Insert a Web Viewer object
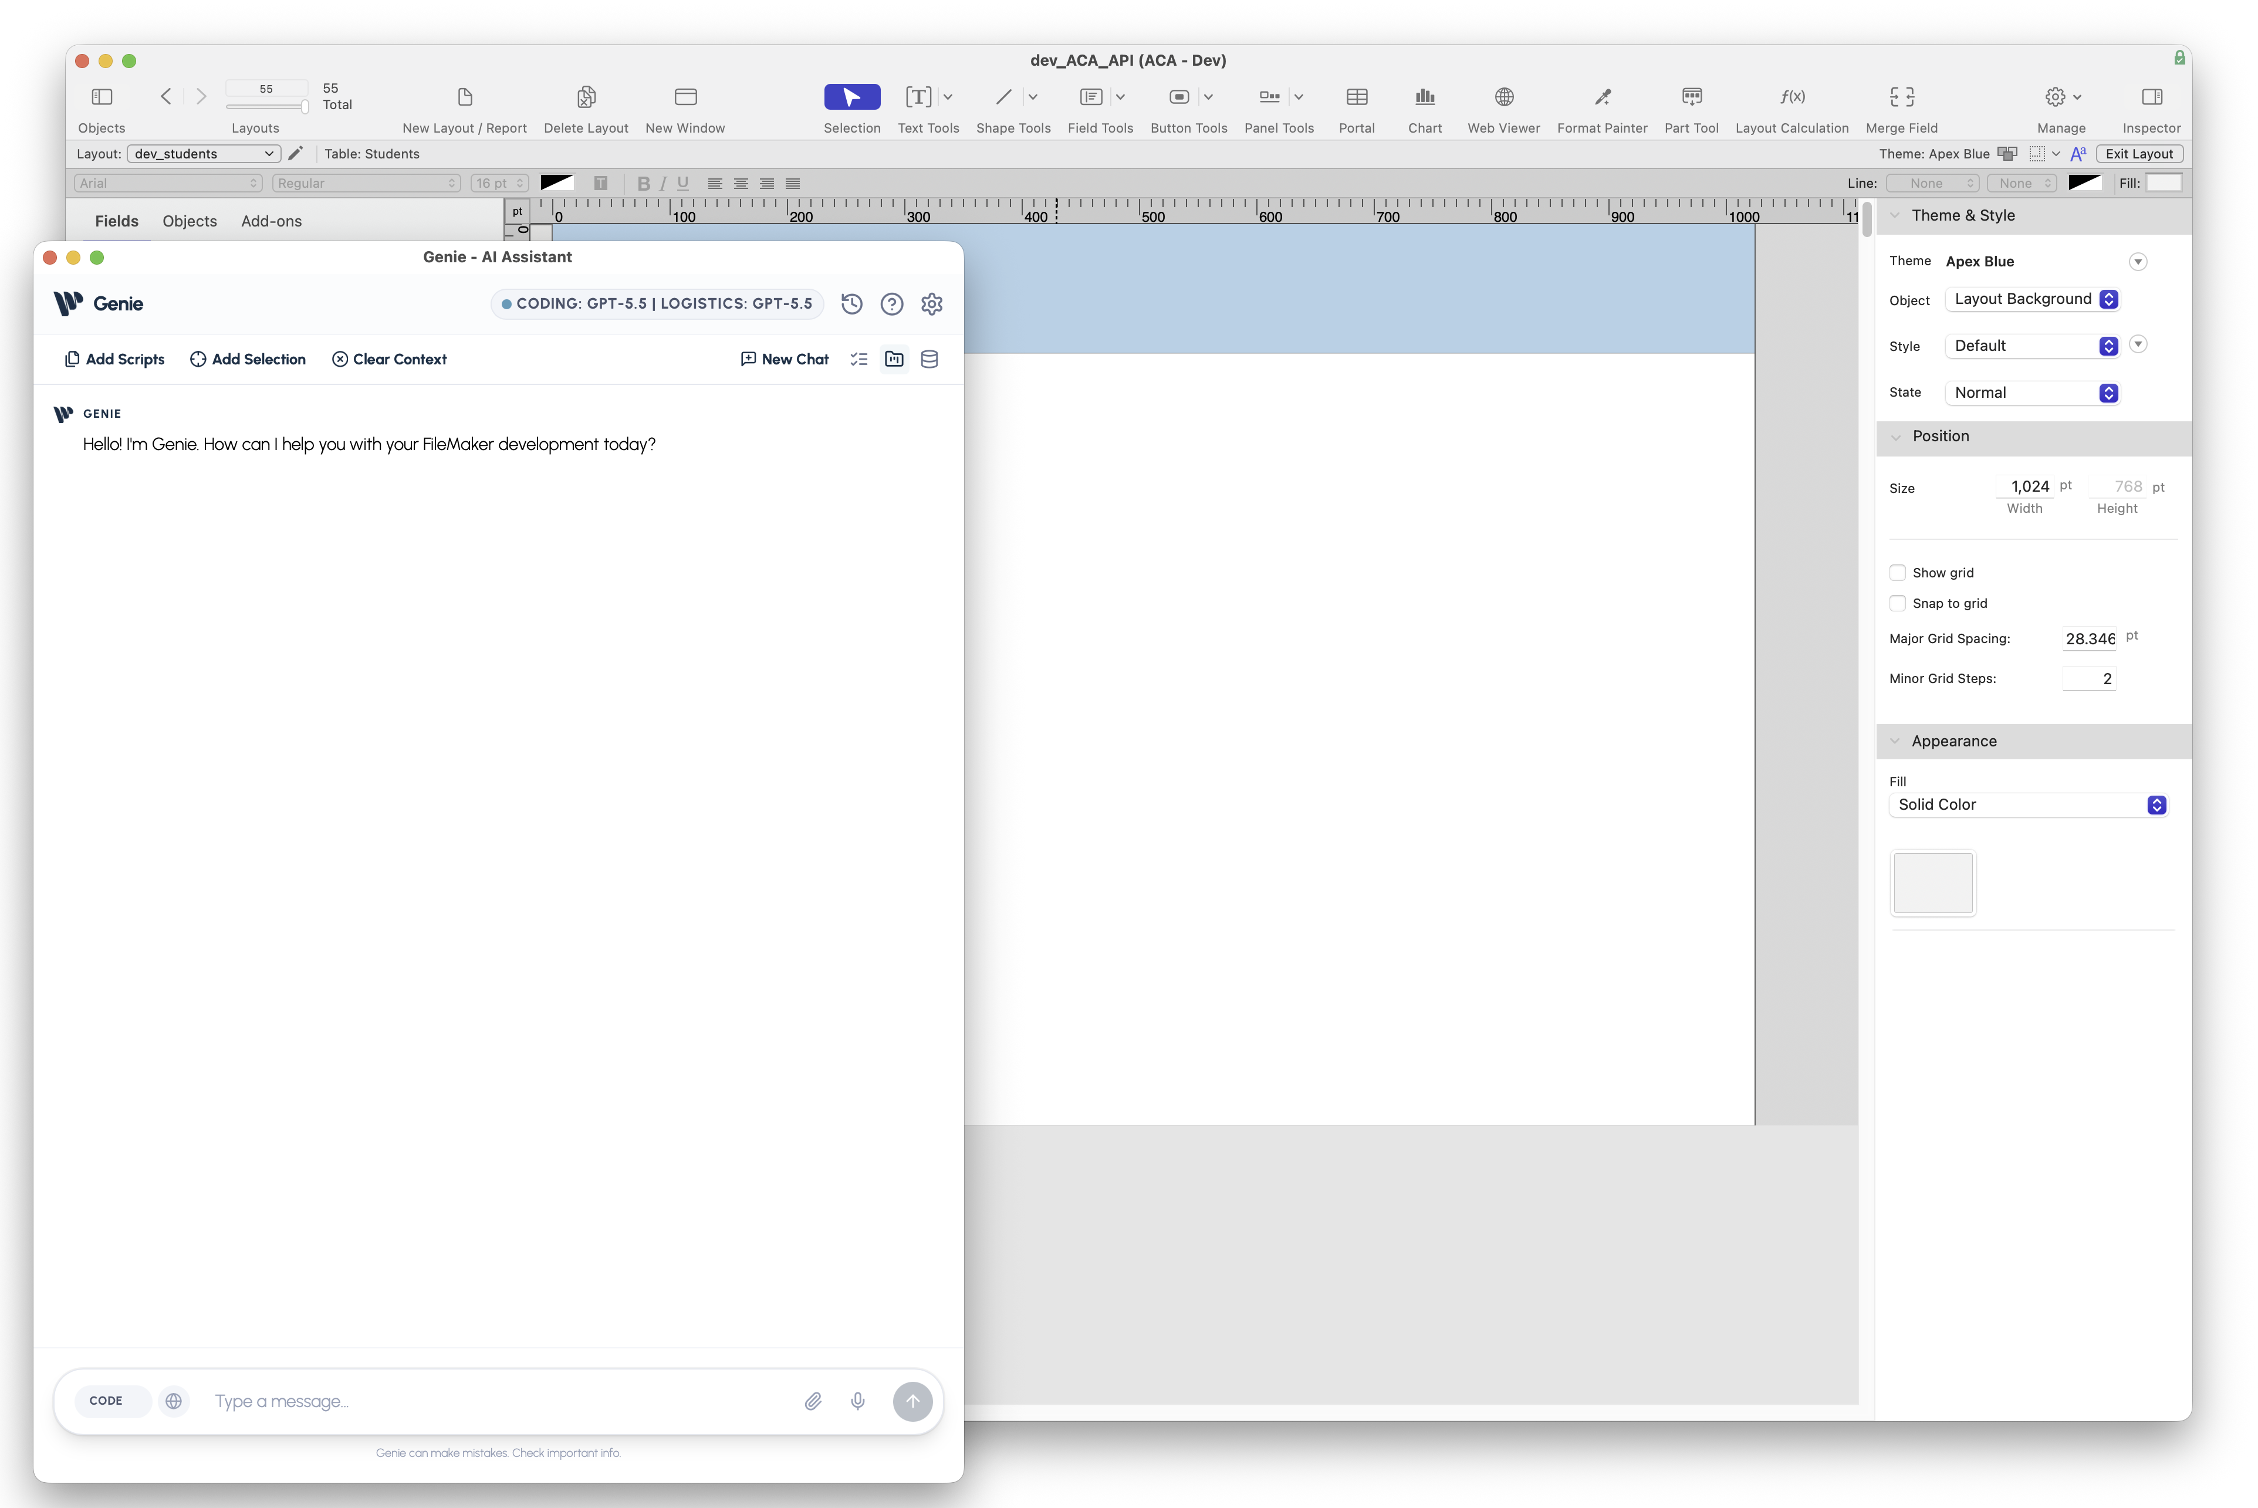This screenshot has height=1508, width=2258. point(1503,97)
